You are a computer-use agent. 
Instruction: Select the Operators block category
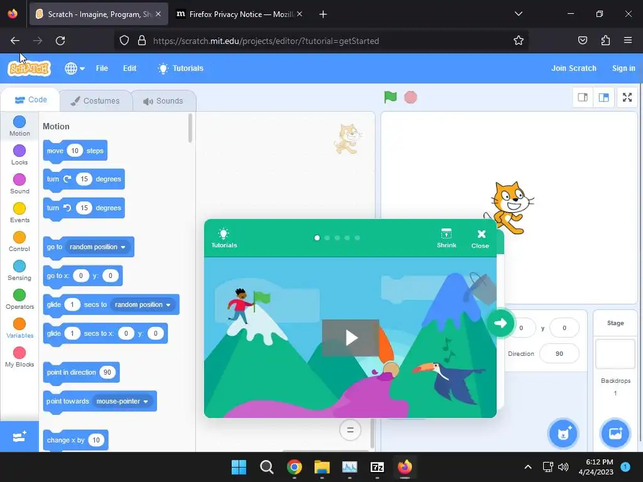pyautogui.click(x=19, y=299)
